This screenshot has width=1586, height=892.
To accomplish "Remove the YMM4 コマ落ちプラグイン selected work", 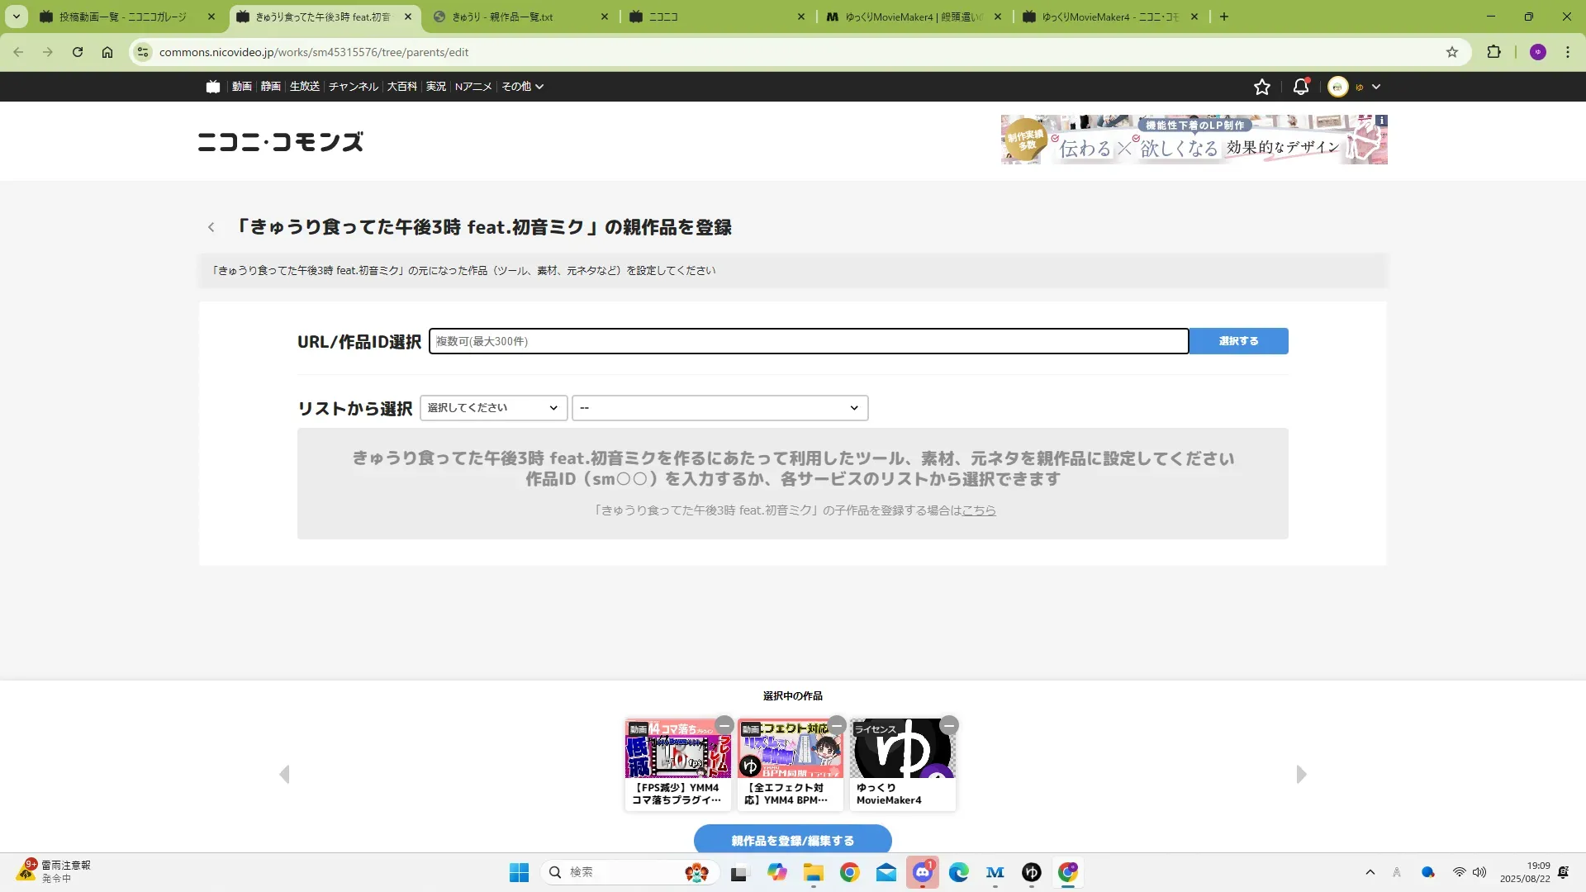I will tap(724, 725).
